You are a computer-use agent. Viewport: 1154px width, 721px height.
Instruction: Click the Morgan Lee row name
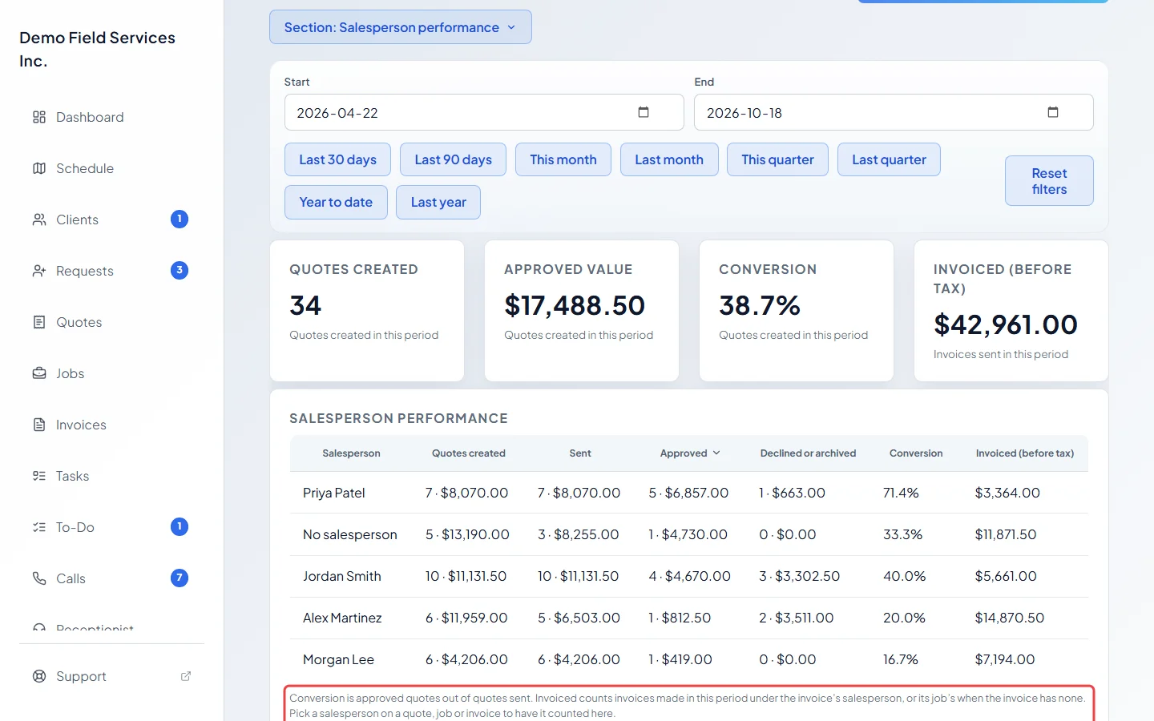(338, 659)
